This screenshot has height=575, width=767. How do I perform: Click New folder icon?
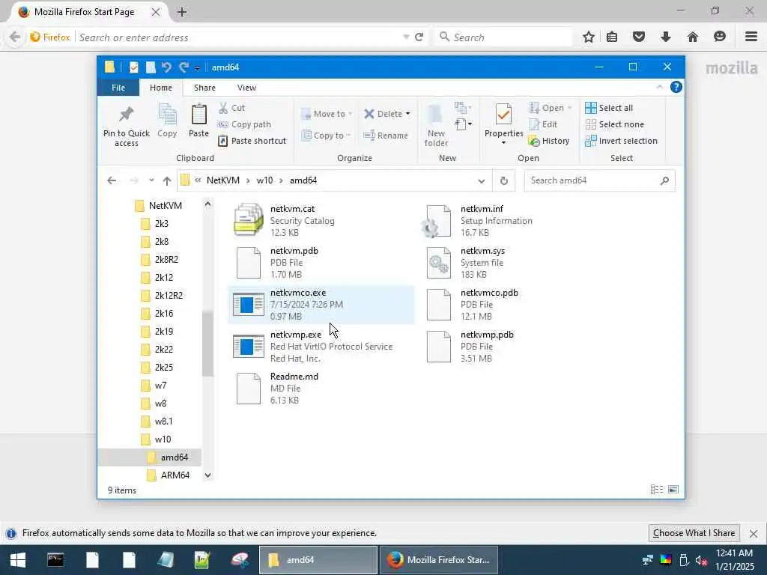point(436,115)
